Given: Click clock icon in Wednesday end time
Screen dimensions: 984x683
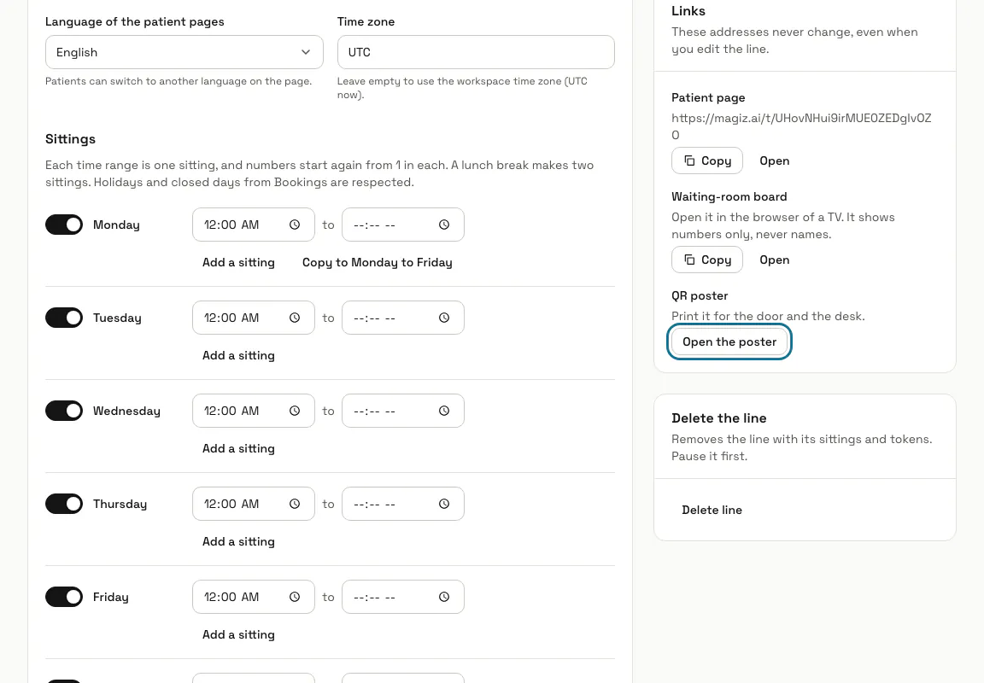Looking at the screenshot, I should point(443,411).
